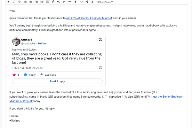Insert a horizontal line
This screenshot has height=128, width=192.
pos(70,2)
